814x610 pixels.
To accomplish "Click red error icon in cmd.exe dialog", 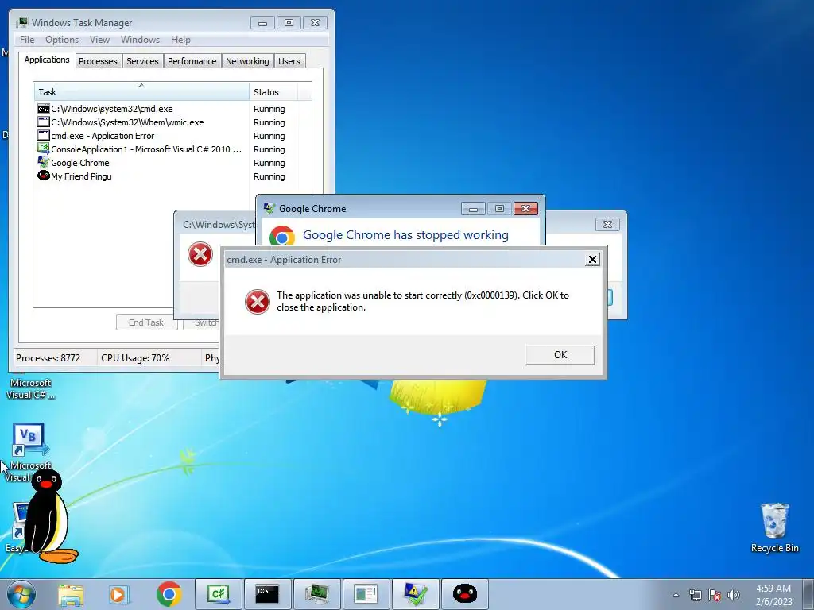I will point(258,302).
